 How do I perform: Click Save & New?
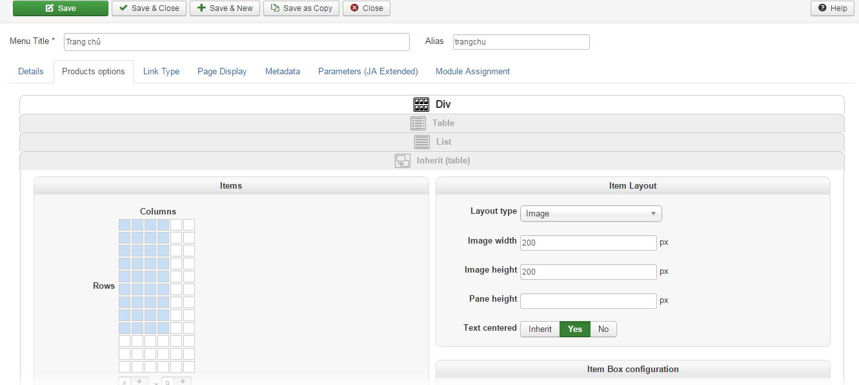pos(225,8)
